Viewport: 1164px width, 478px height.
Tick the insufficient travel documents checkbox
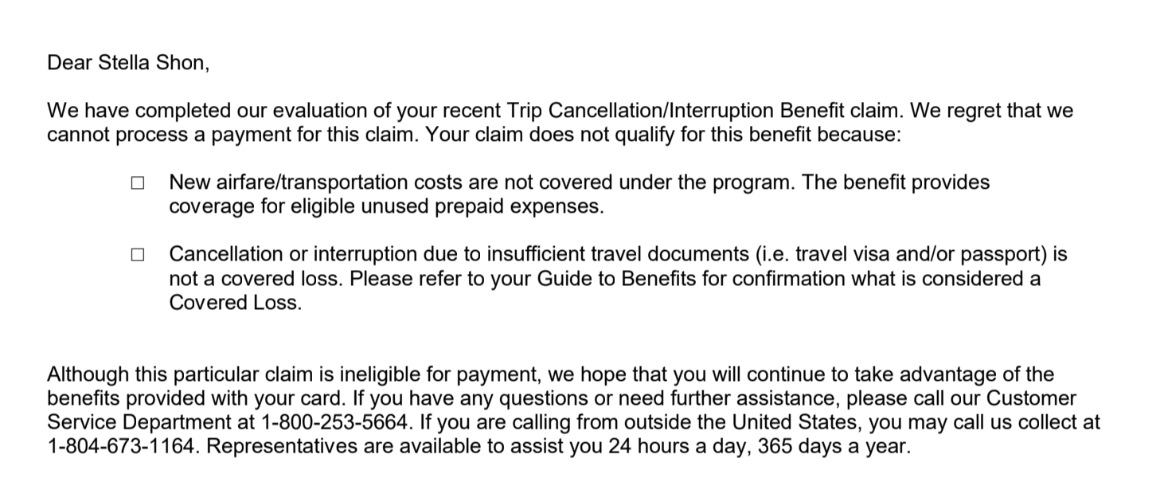pyautogui.click(x=138, y=255)
